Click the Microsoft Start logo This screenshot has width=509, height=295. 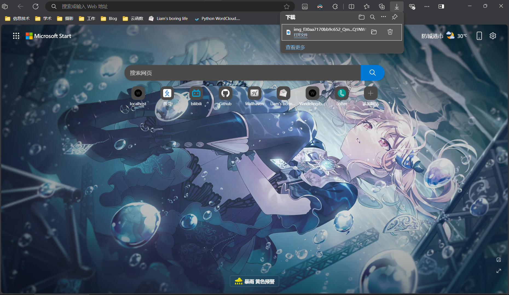(48, 36)
